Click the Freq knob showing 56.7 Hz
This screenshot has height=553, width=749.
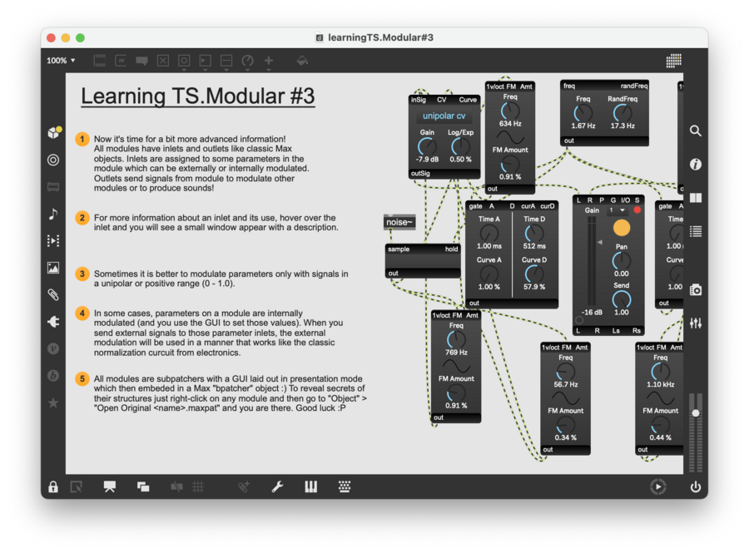point(565,372)
